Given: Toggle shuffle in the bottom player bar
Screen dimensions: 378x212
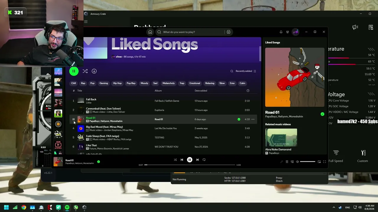Looking at the screenshot, I should [175, 160].
